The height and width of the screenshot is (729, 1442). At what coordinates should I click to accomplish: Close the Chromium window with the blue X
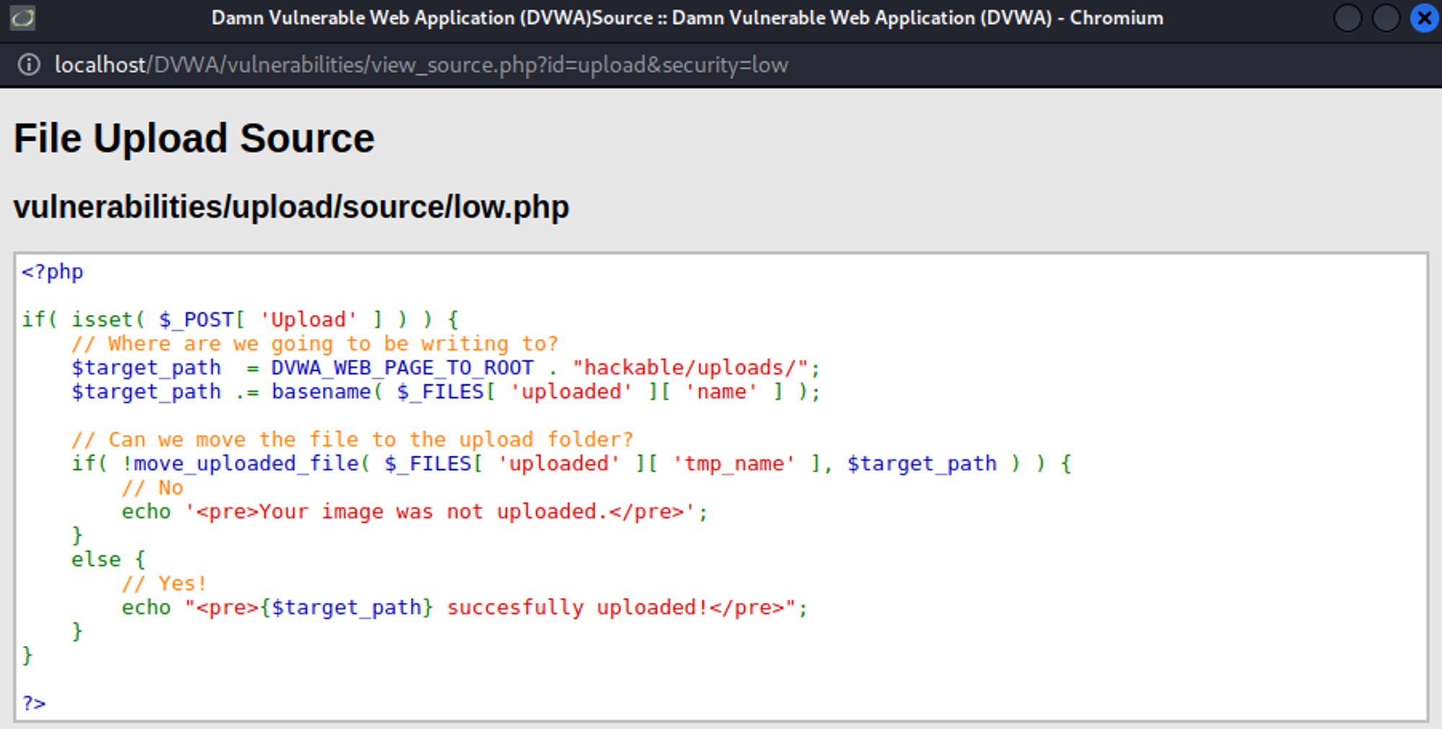pos(1425,18)
